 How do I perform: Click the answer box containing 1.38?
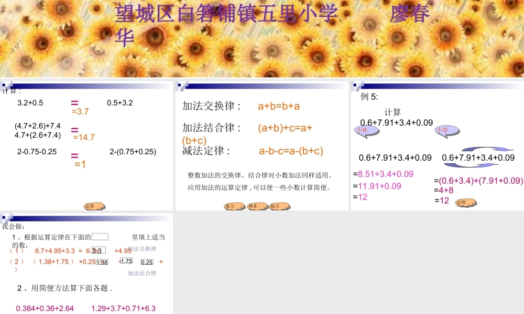pyautogui.click(x=102, y=262)
